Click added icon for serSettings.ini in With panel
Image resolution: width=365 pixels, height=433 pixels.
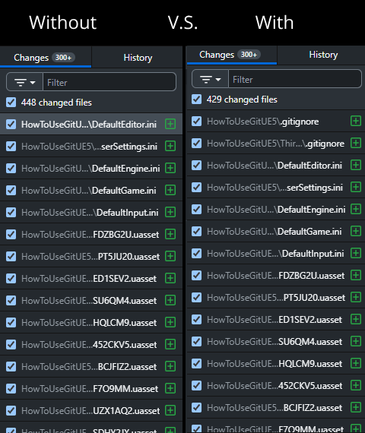(x=356, y=187)
